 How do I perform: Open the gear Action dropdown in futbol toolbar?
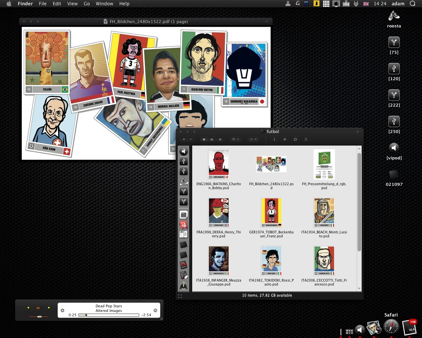(x=235, y=139)
